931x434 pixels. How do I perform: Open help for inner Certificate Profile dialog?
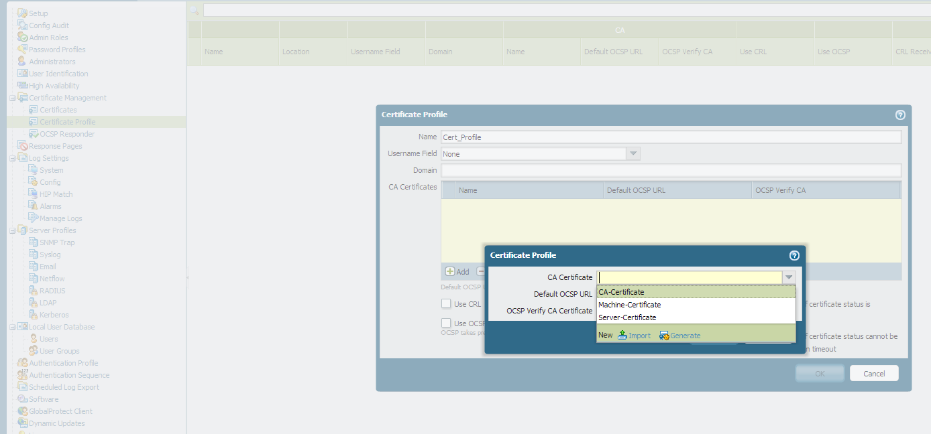pyautogui.click(x=794, y=255)
